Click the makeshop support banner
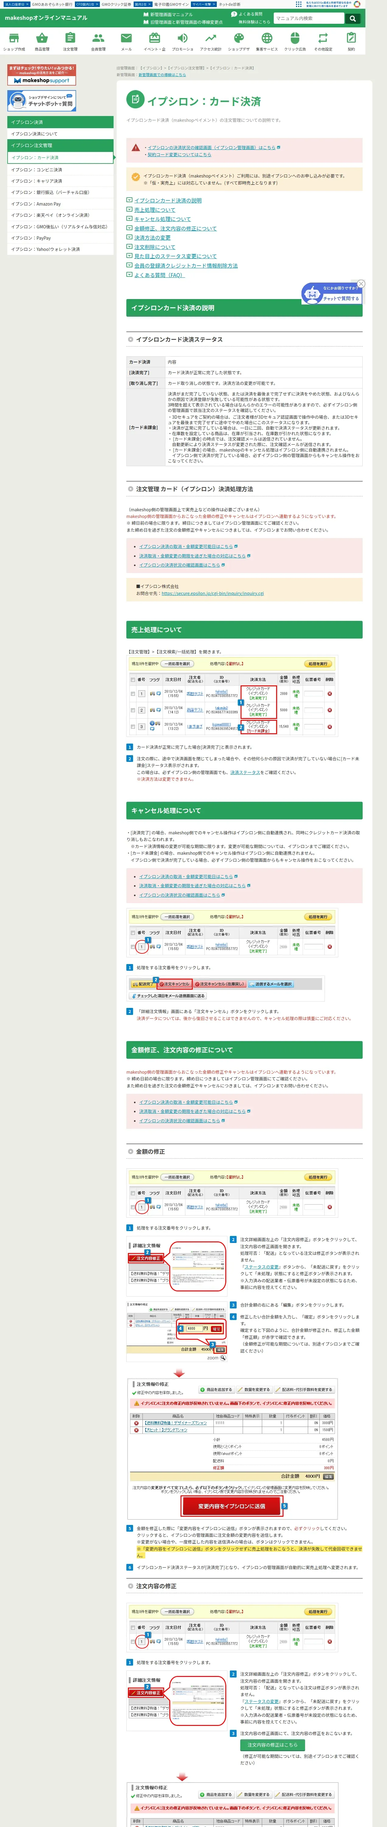 (x=42, y=75)
